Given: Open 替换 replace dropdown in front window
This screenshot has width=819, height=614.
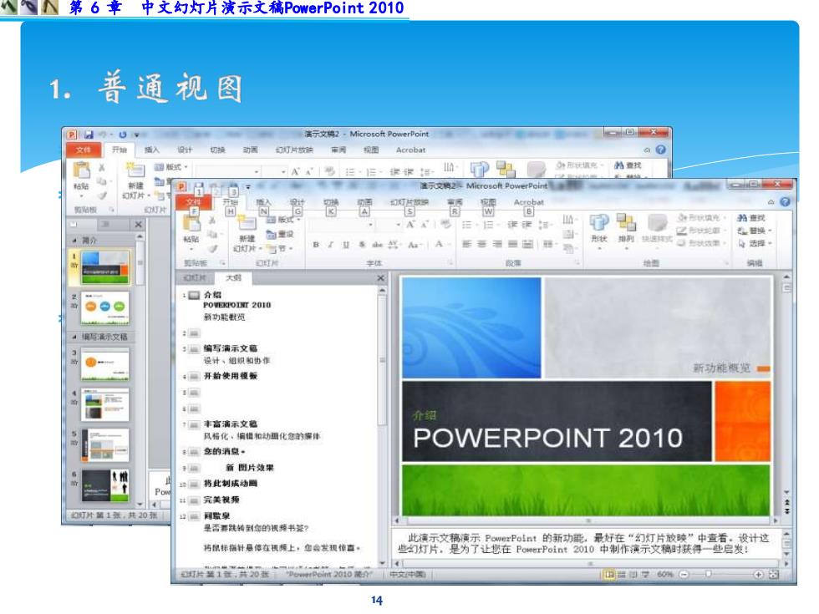Looking at the screenshot, I should point(754,231).
